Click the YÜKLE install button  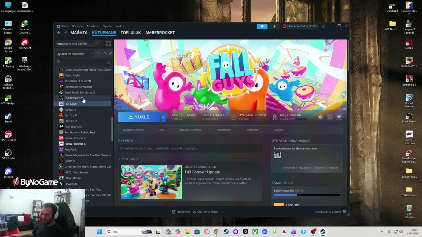[x=139, y=117]
